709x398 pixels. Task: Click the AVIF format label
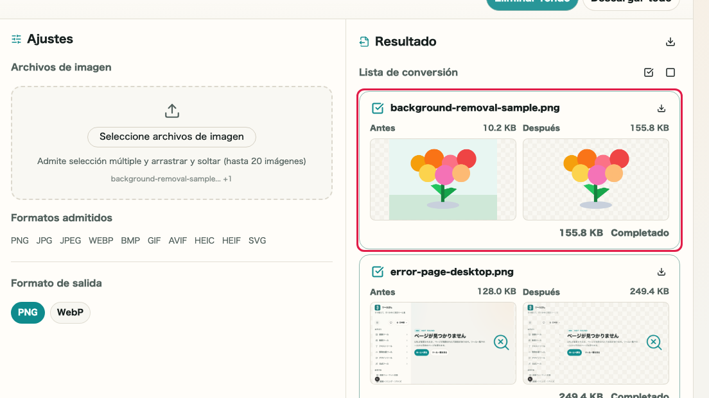click(x=178, y=240)
